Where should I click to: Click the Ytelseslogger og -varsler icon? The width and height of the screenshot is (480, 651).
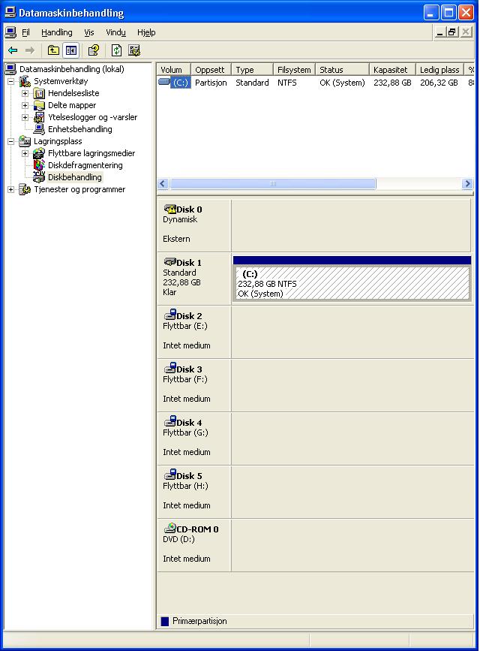pyautogui.click(x=39, y=117)
